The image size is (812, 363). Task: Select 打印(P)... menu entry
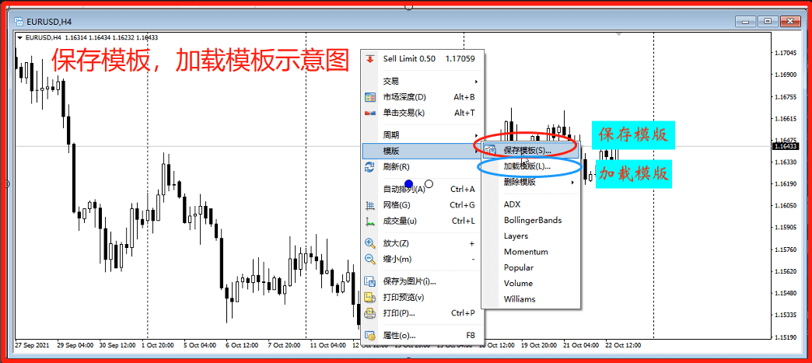pyautogui.click(x=422, y=313)
